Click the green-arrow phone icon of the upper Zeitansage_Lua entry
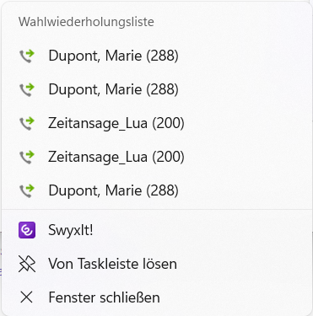This screenshot has width=313, height=316. click(x=27, y=123)
